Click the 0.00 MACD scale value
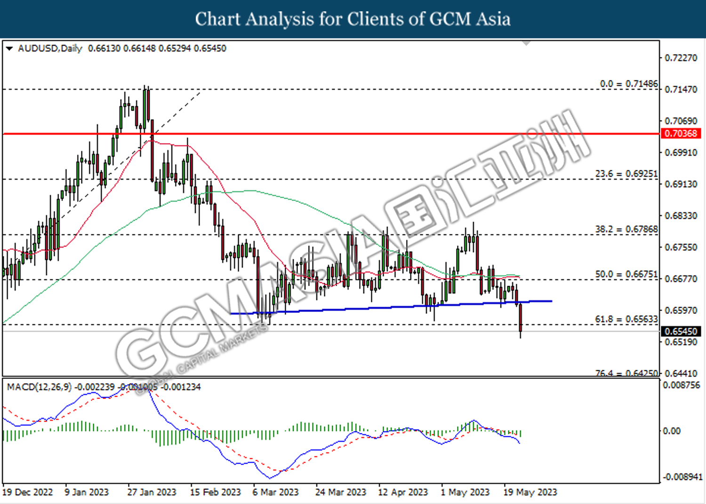706x504 pixels. 671,431
